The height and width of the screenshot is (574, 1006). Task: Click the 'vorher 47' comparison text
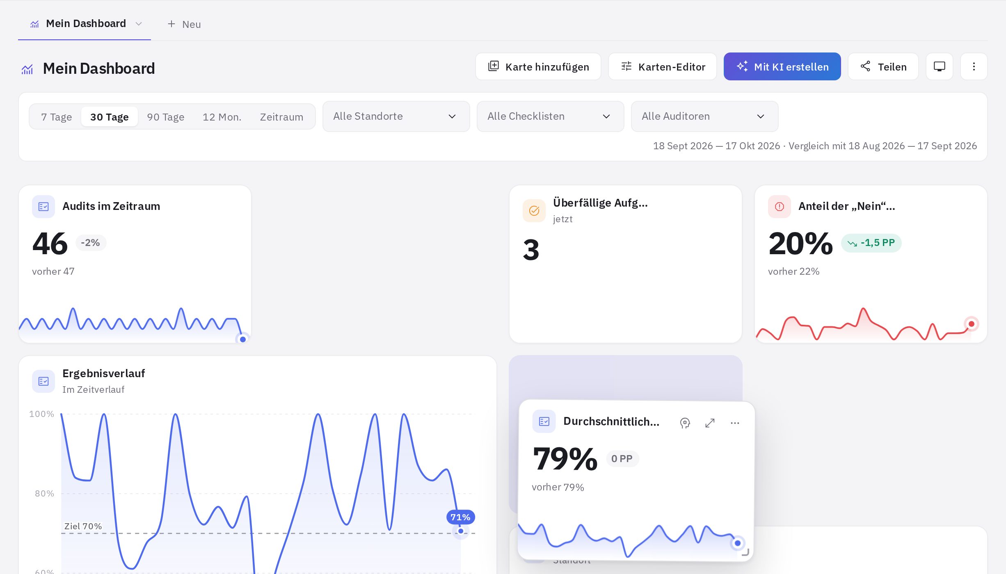(x=53, y=271)
